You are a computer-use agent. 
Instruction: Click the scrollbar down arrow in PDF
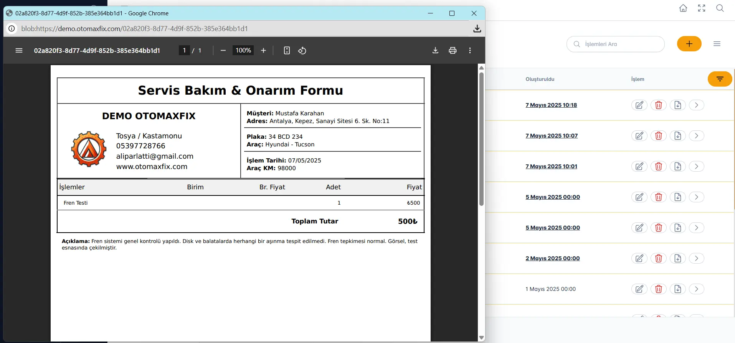tap(481, 338)
